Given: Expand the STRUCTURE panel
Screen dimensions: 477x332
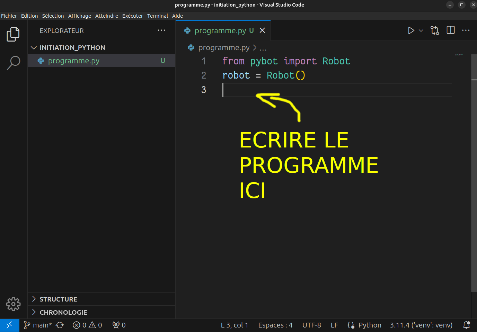Looking at the screenshot, I should pyautogui.click(x=101, y=299).
